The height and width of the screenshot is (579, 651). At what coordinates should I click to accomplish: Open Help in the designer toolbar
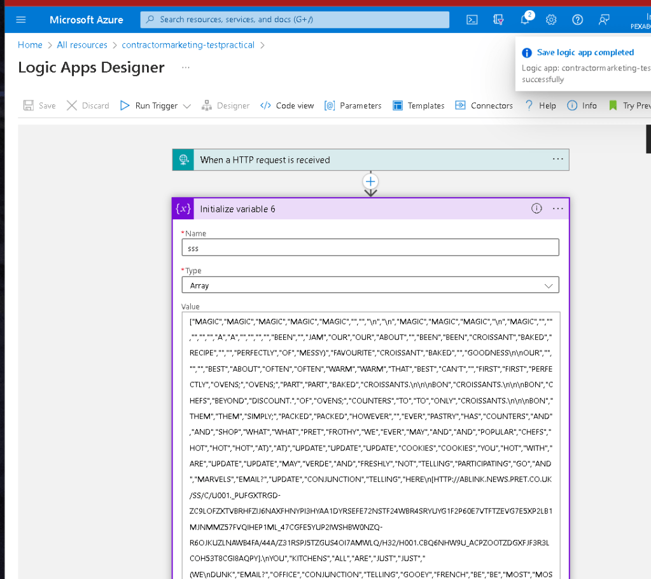pyautogui.click(x=540, y=106)
